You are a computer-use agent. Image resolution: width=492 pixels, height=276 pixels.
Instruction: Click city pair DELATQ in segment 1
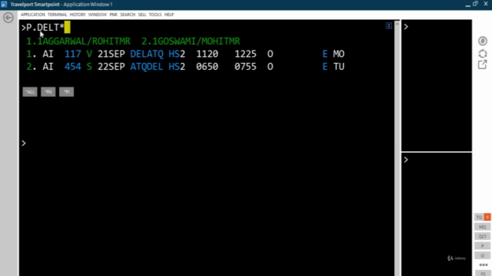point(147,54)
